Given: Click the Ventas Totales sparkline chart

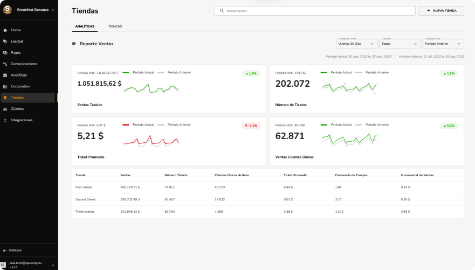Looking at the screenshot, I should (x=151, y=89).
